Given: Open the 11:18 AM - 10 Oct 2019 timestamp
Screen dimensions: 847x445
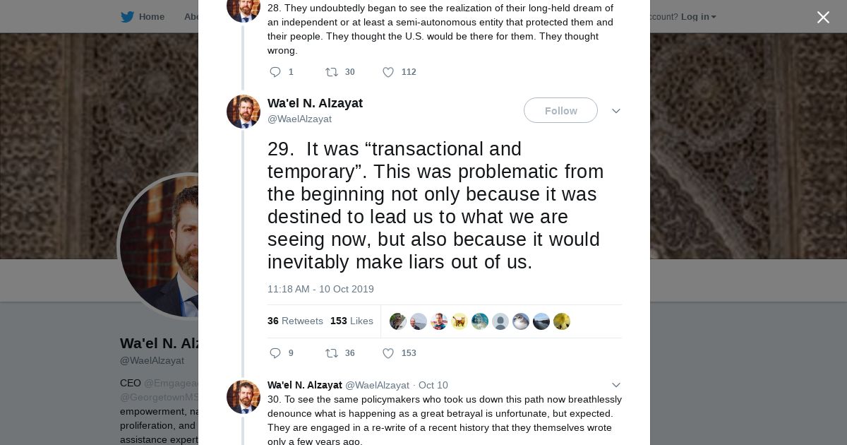Looking at the screenshot, I should click(320, 289).
